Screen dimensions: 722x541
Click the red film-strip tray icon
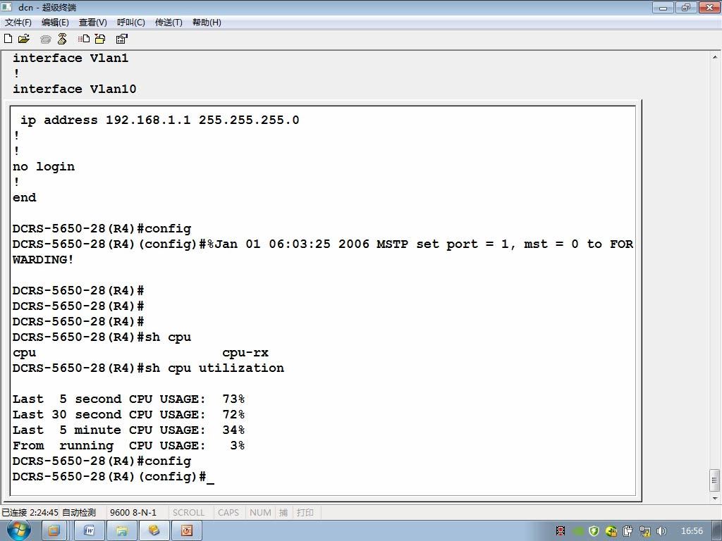[x=561, y=531]
